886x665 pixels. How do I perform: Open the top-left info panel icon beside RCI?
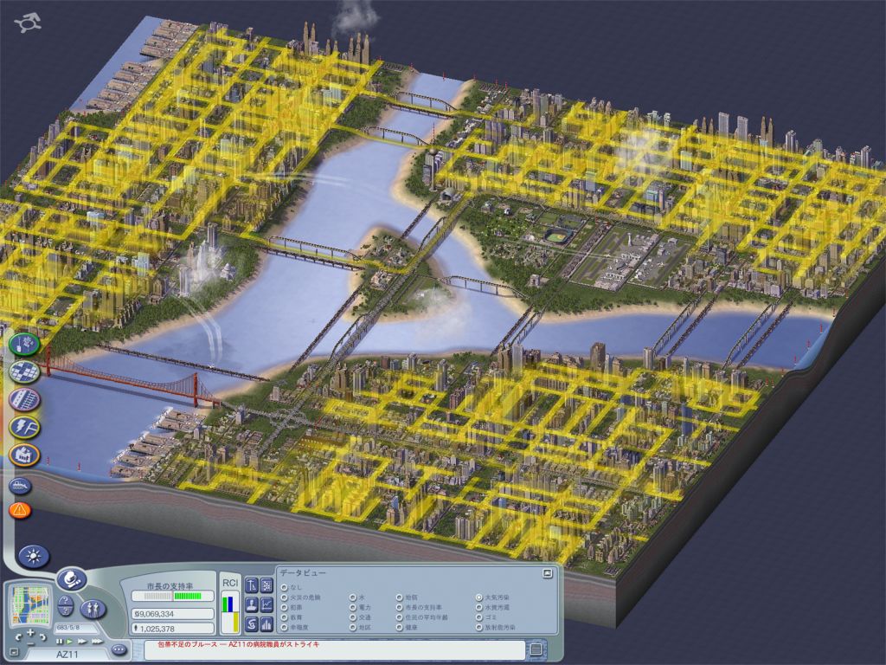point(252,585)
